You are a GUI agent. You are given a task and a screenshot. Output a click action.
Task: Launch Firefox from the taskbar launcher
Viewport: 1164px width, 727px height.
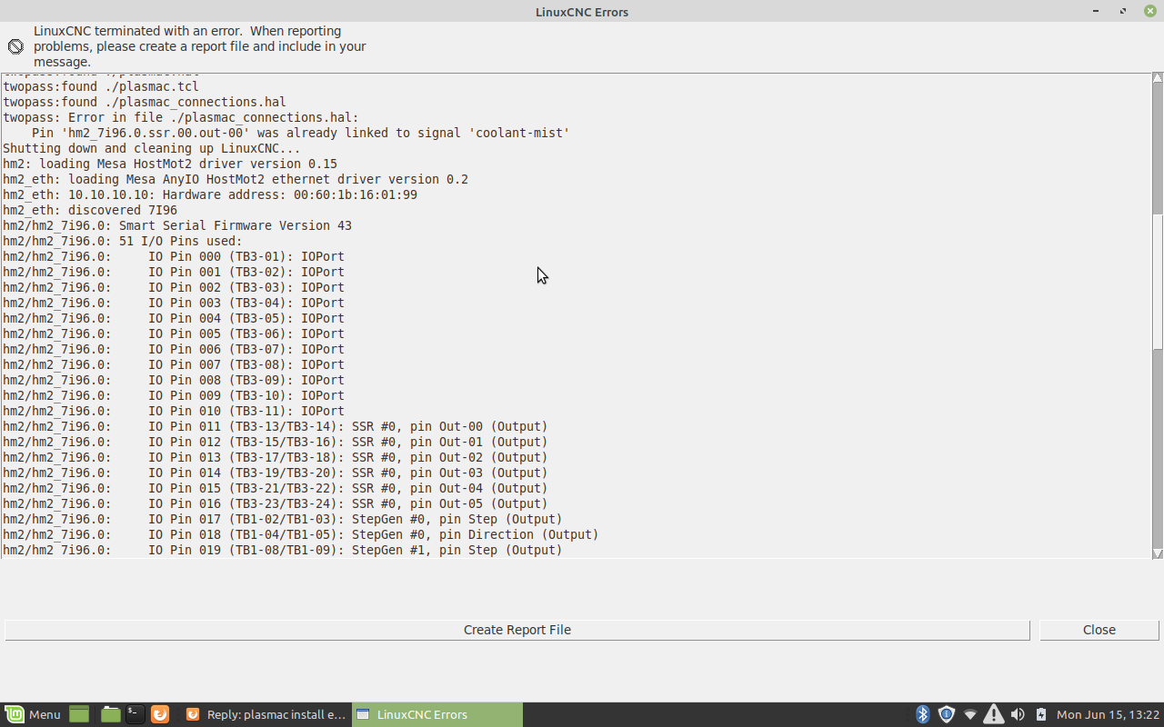(160, 714)
